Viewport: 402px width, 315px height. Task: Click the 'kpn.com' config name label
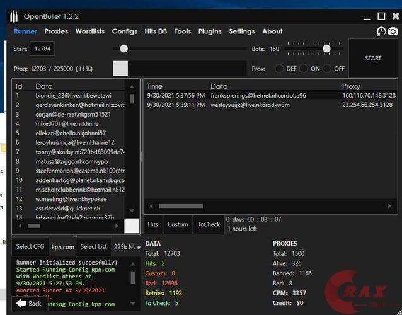pyautogui.click(x=63, y=247)
